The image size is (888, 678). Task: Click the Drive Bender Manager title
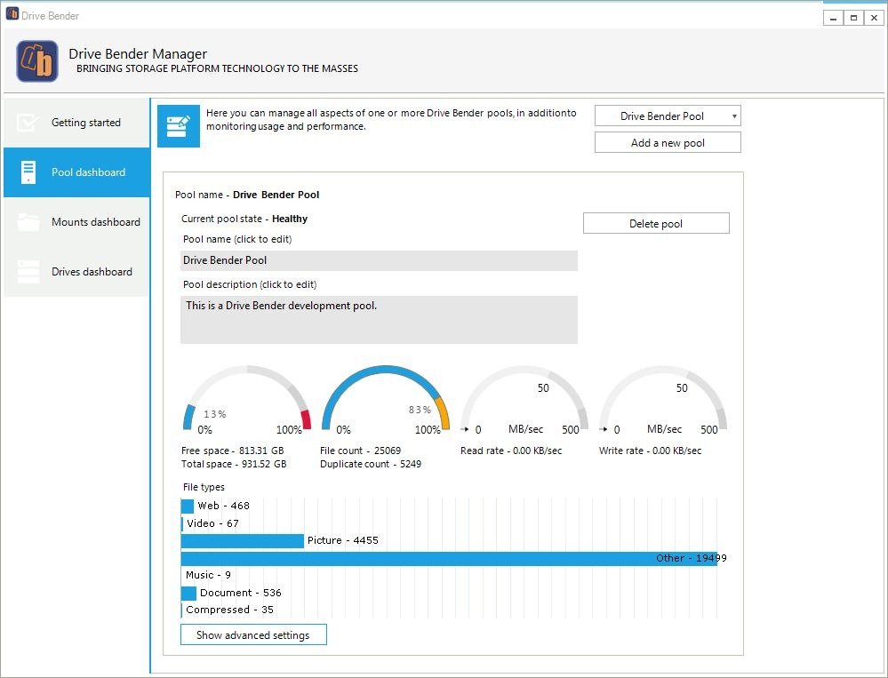pyautogui.click(x=138, y=54)
